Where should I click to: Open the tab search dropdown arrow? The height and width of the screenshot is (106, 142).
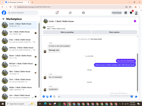(2, 2)
